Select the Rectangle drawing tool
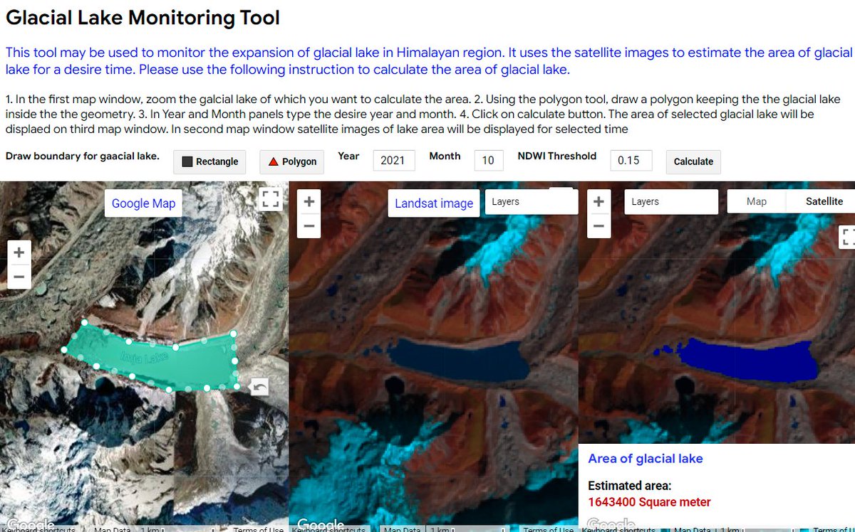 (x=209, y=161)
